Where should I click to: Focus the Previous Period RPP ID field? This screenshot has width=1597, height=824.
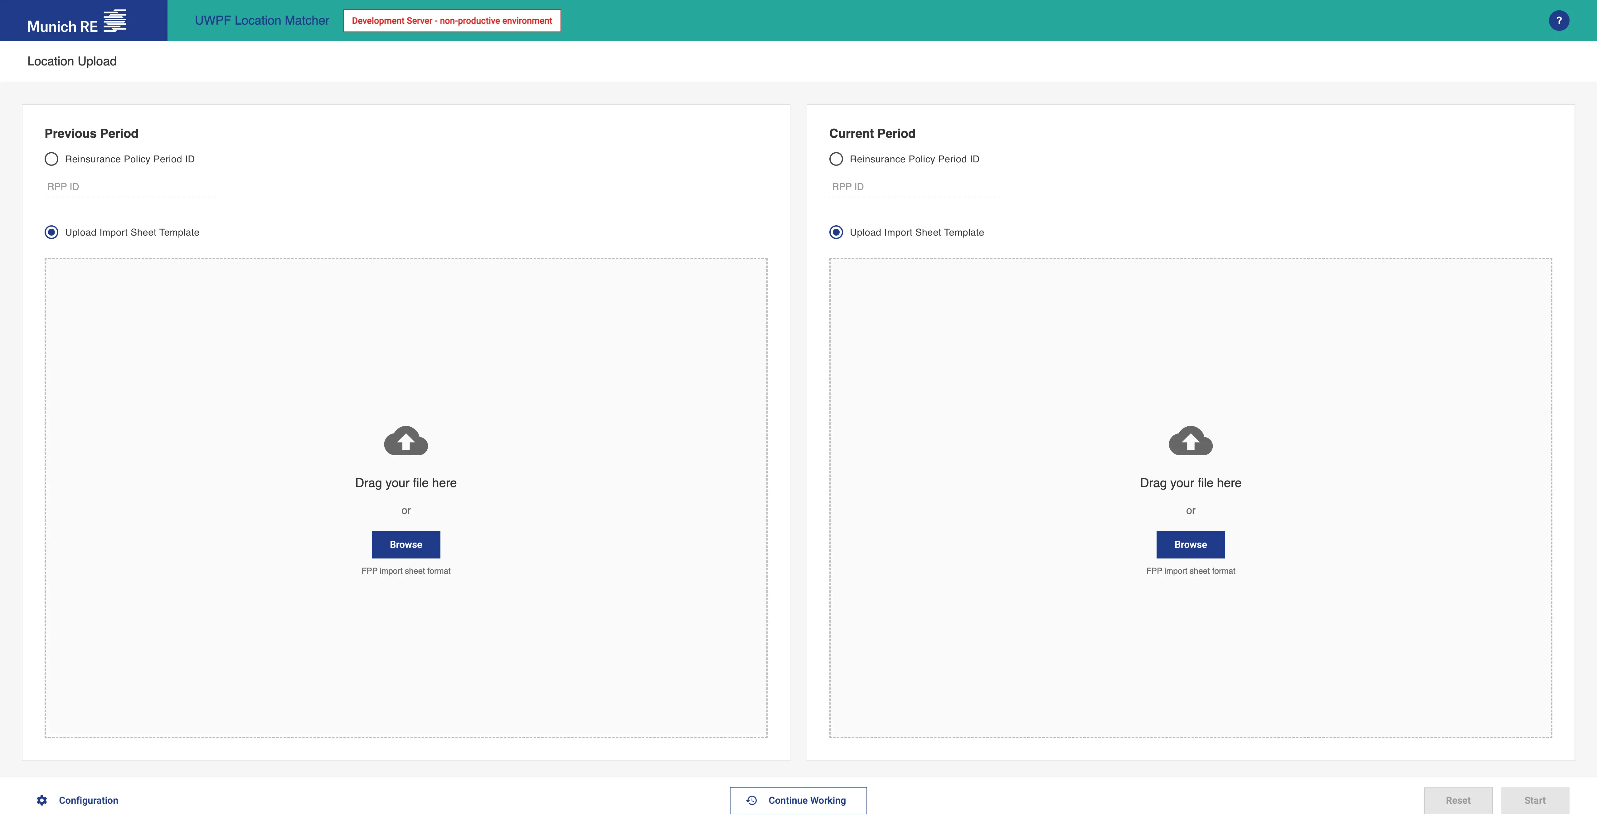click(x=130, y=186)
